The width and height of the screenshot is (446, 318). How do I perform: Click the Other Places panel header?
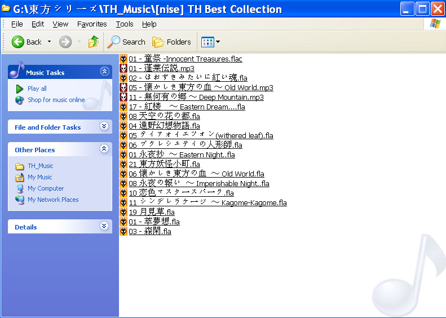[x=60, y=149]
